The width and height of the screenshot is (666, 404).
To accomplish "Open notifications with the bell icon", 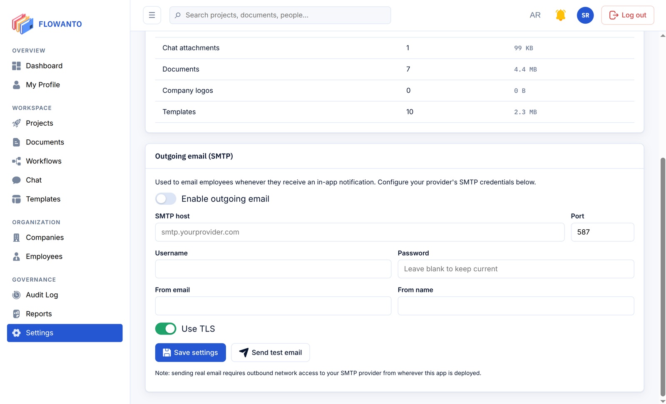I will [x=561, y=15].
